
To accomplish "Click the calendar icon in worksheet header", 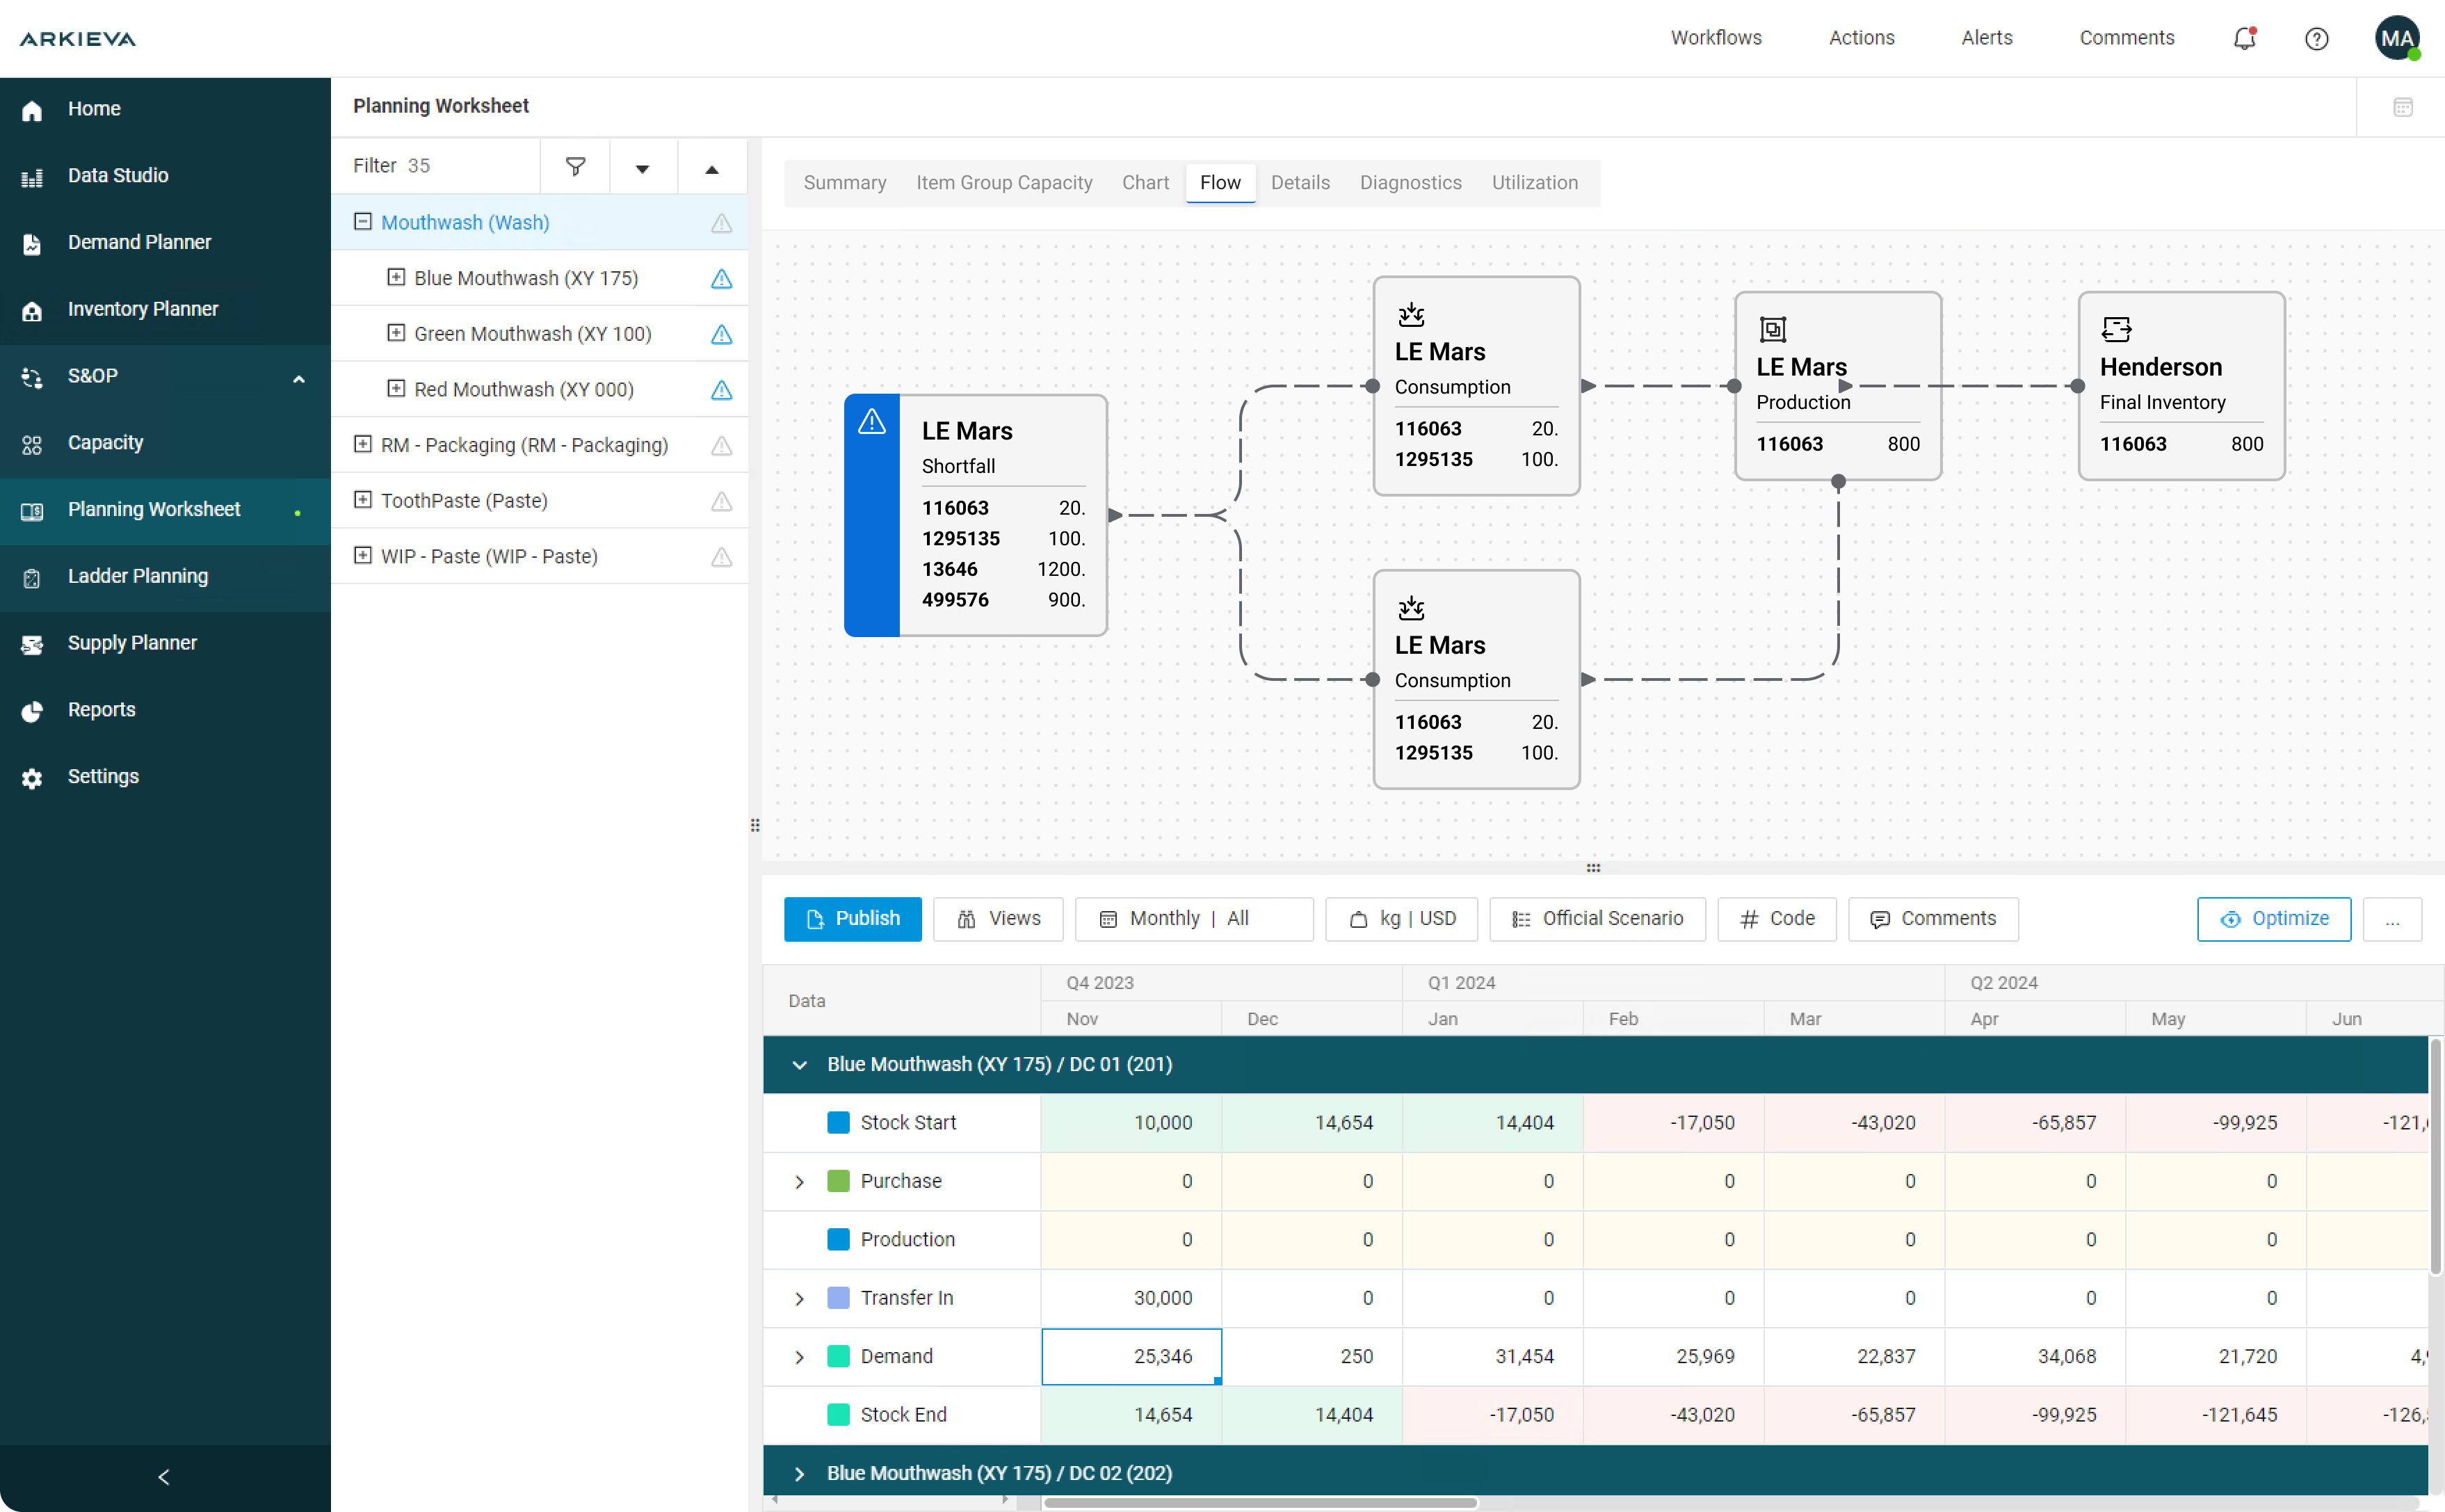I will click(2402, 107).
